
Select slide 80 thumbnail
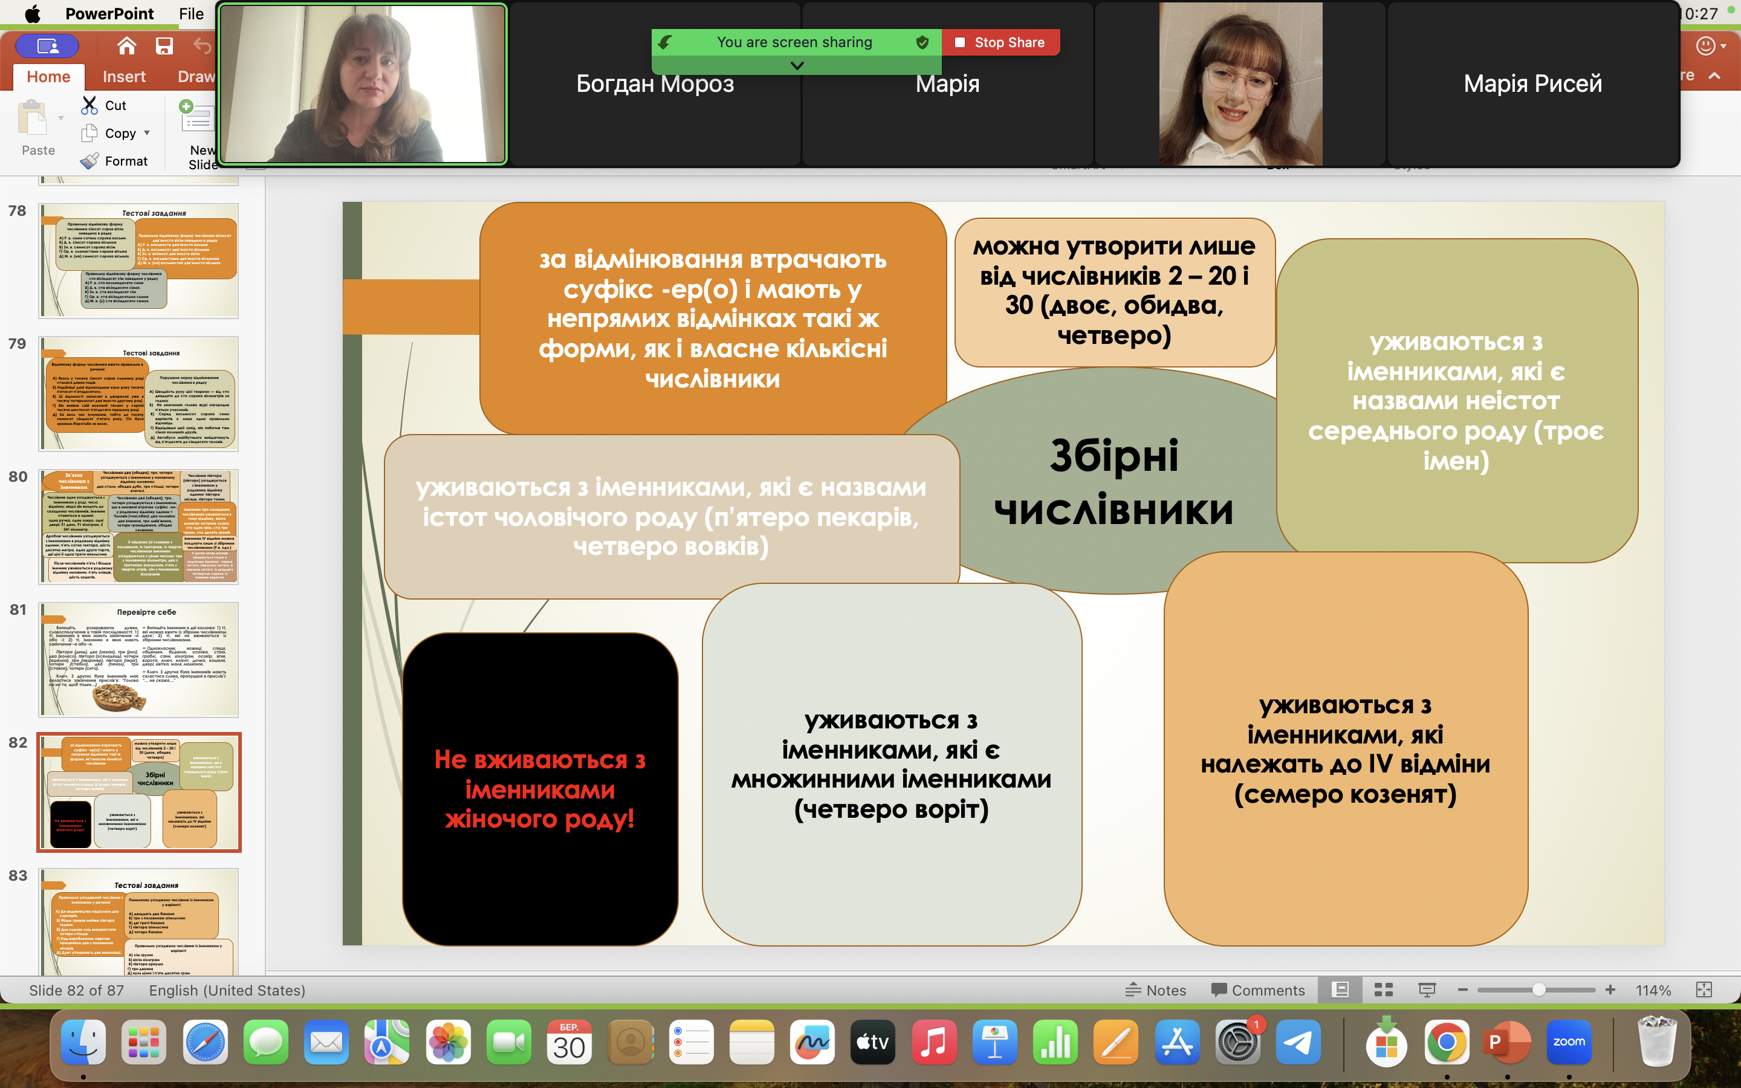coord(139,526)
